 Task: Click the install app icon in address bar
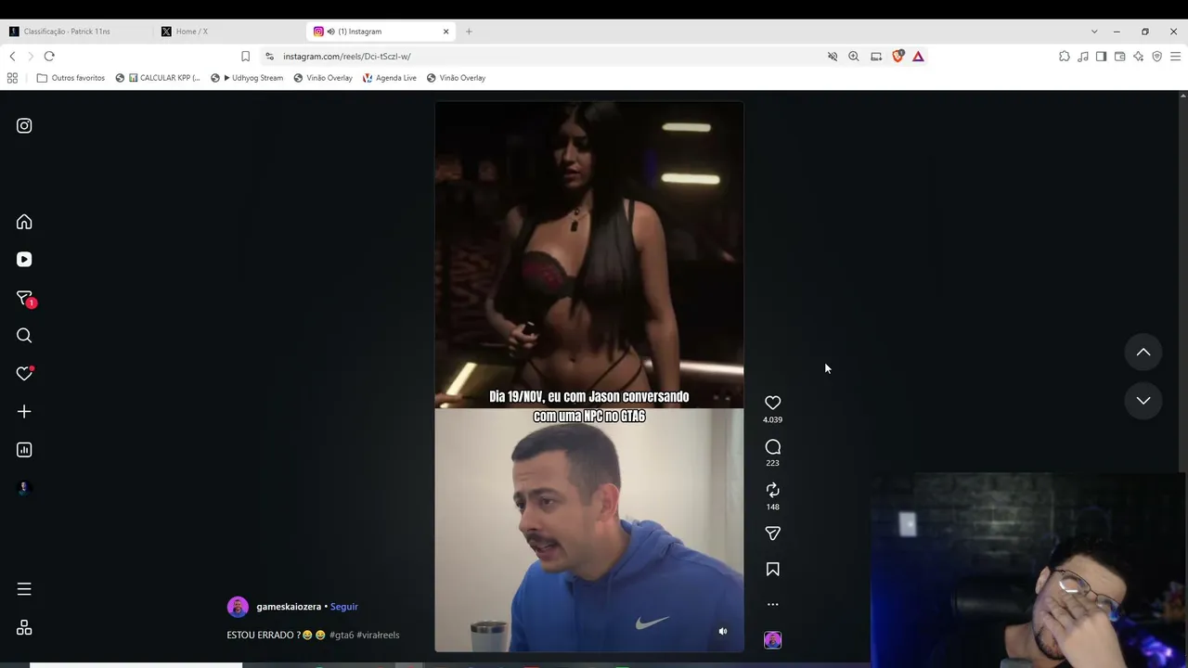(x=876, y=57)
